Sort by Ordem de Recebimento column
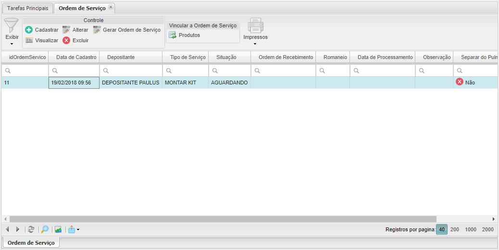Screen dimensions: 499x250 pos(283,57)
